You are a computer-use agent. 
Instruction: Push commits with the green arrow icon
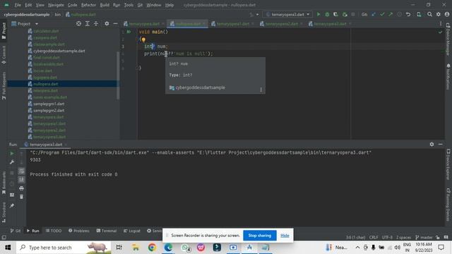[x=391, y=14]
